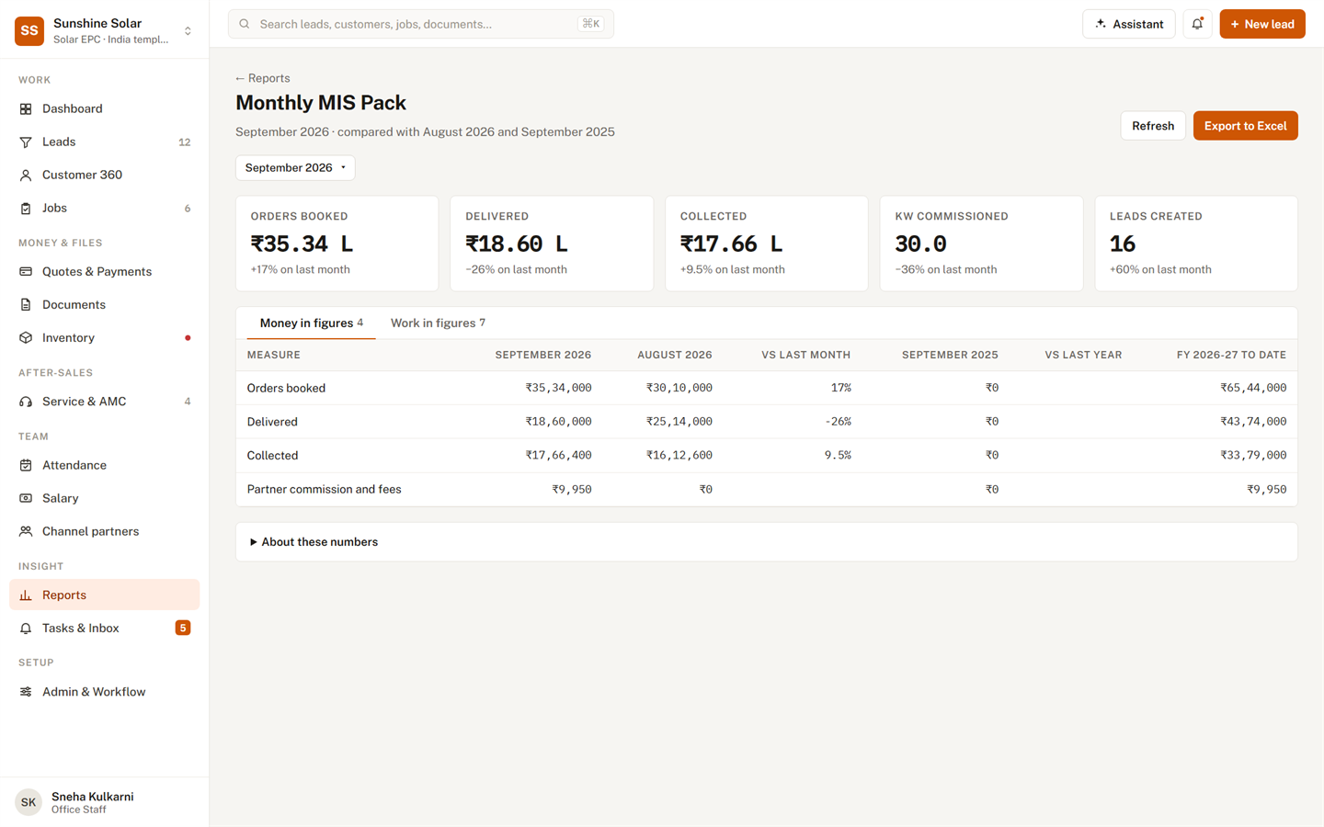Open the September 2026 month dropdown

[295, 167]
